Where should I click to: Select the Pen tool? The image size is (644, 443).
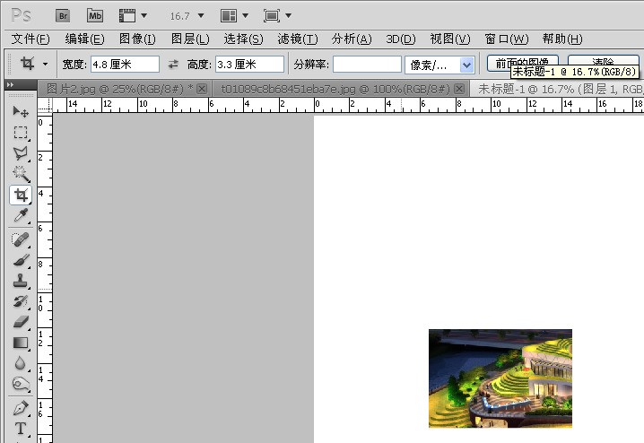(21, 408)
